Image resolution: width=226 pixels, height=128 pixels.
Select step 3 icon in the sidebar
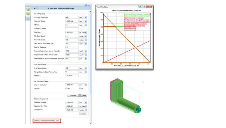click(28, 18)
